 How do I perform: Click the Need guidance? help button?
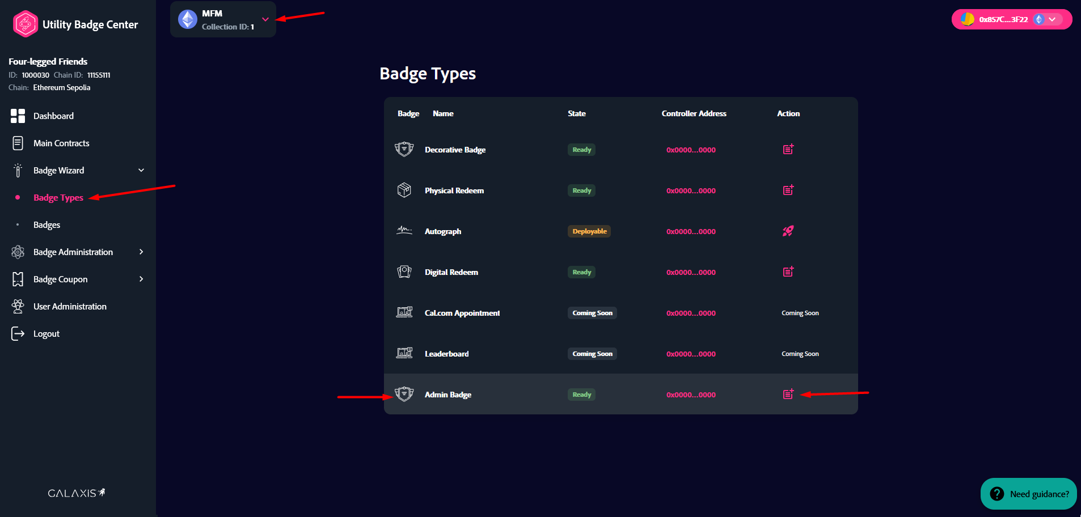[x=1029, y=494]
